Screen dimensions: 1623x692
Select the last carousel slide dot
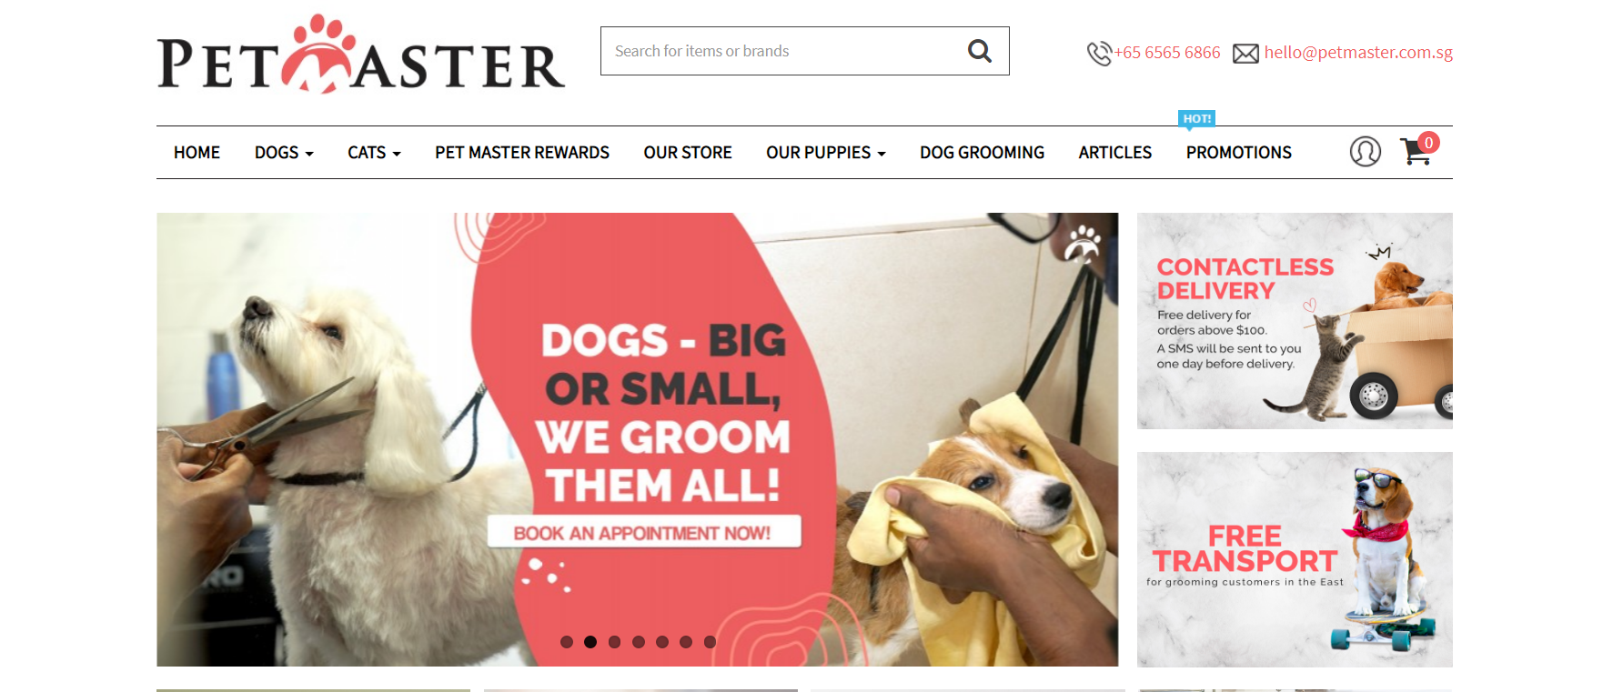tap(710, 642)
